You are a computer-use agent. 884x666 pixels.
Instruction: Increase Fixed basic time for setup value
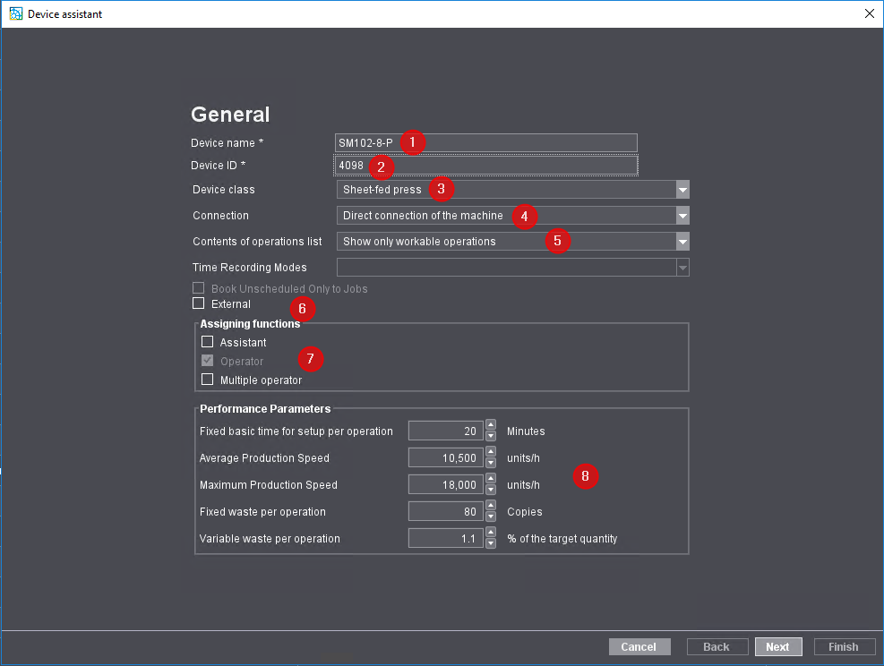(x=491, y=426)
